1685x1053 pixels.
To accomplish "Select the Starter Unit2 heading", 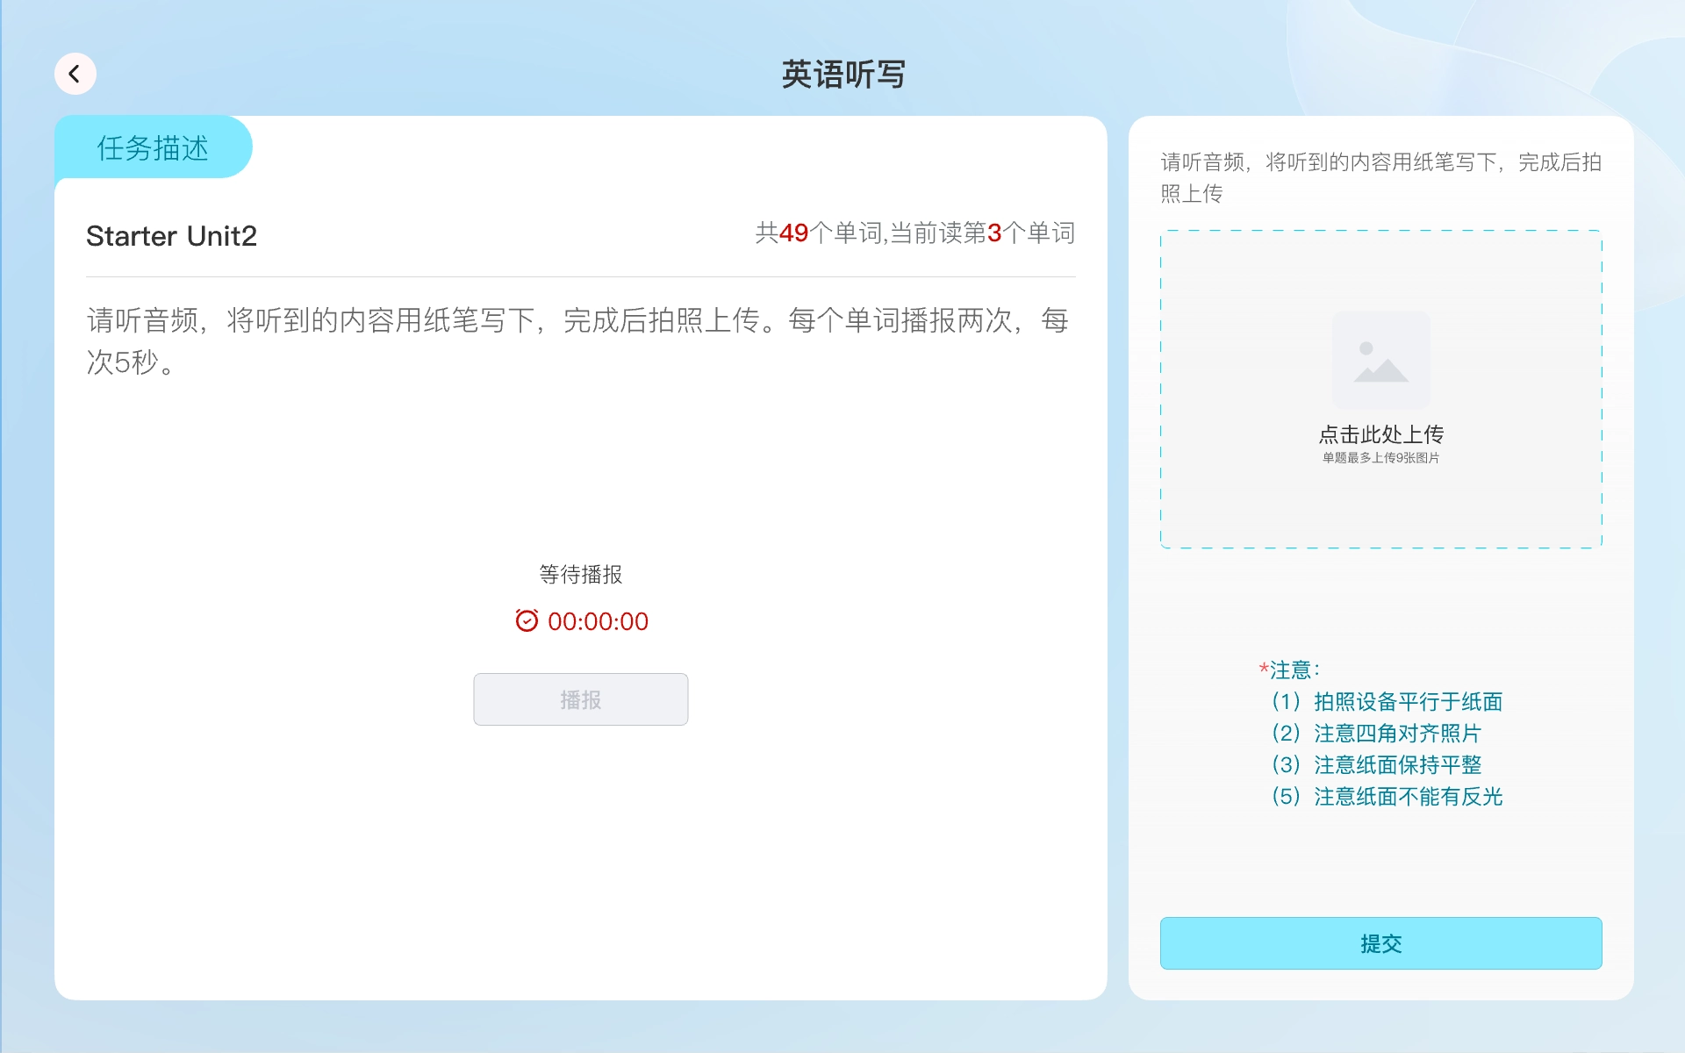I will tap(171, 236).
